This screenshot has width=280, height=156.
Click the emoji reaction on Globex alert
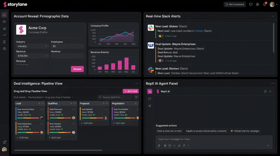(x=161, y=36)
